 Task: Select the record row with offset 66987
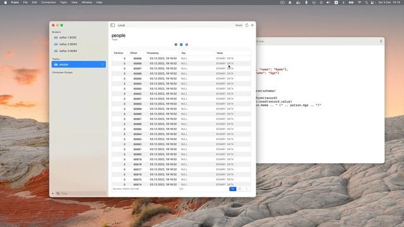click(x=181, y=119)
